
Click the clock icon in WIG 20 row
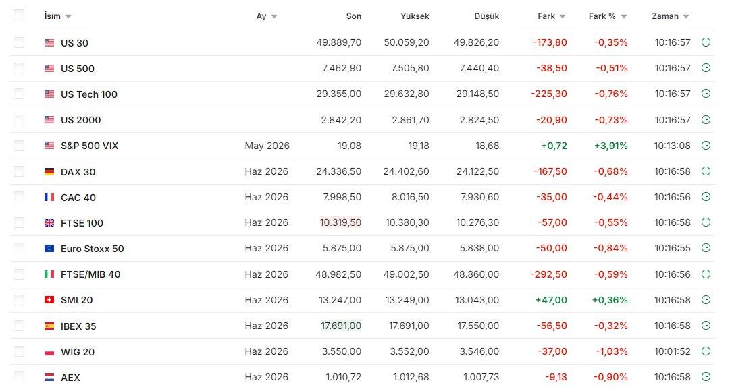706,351
